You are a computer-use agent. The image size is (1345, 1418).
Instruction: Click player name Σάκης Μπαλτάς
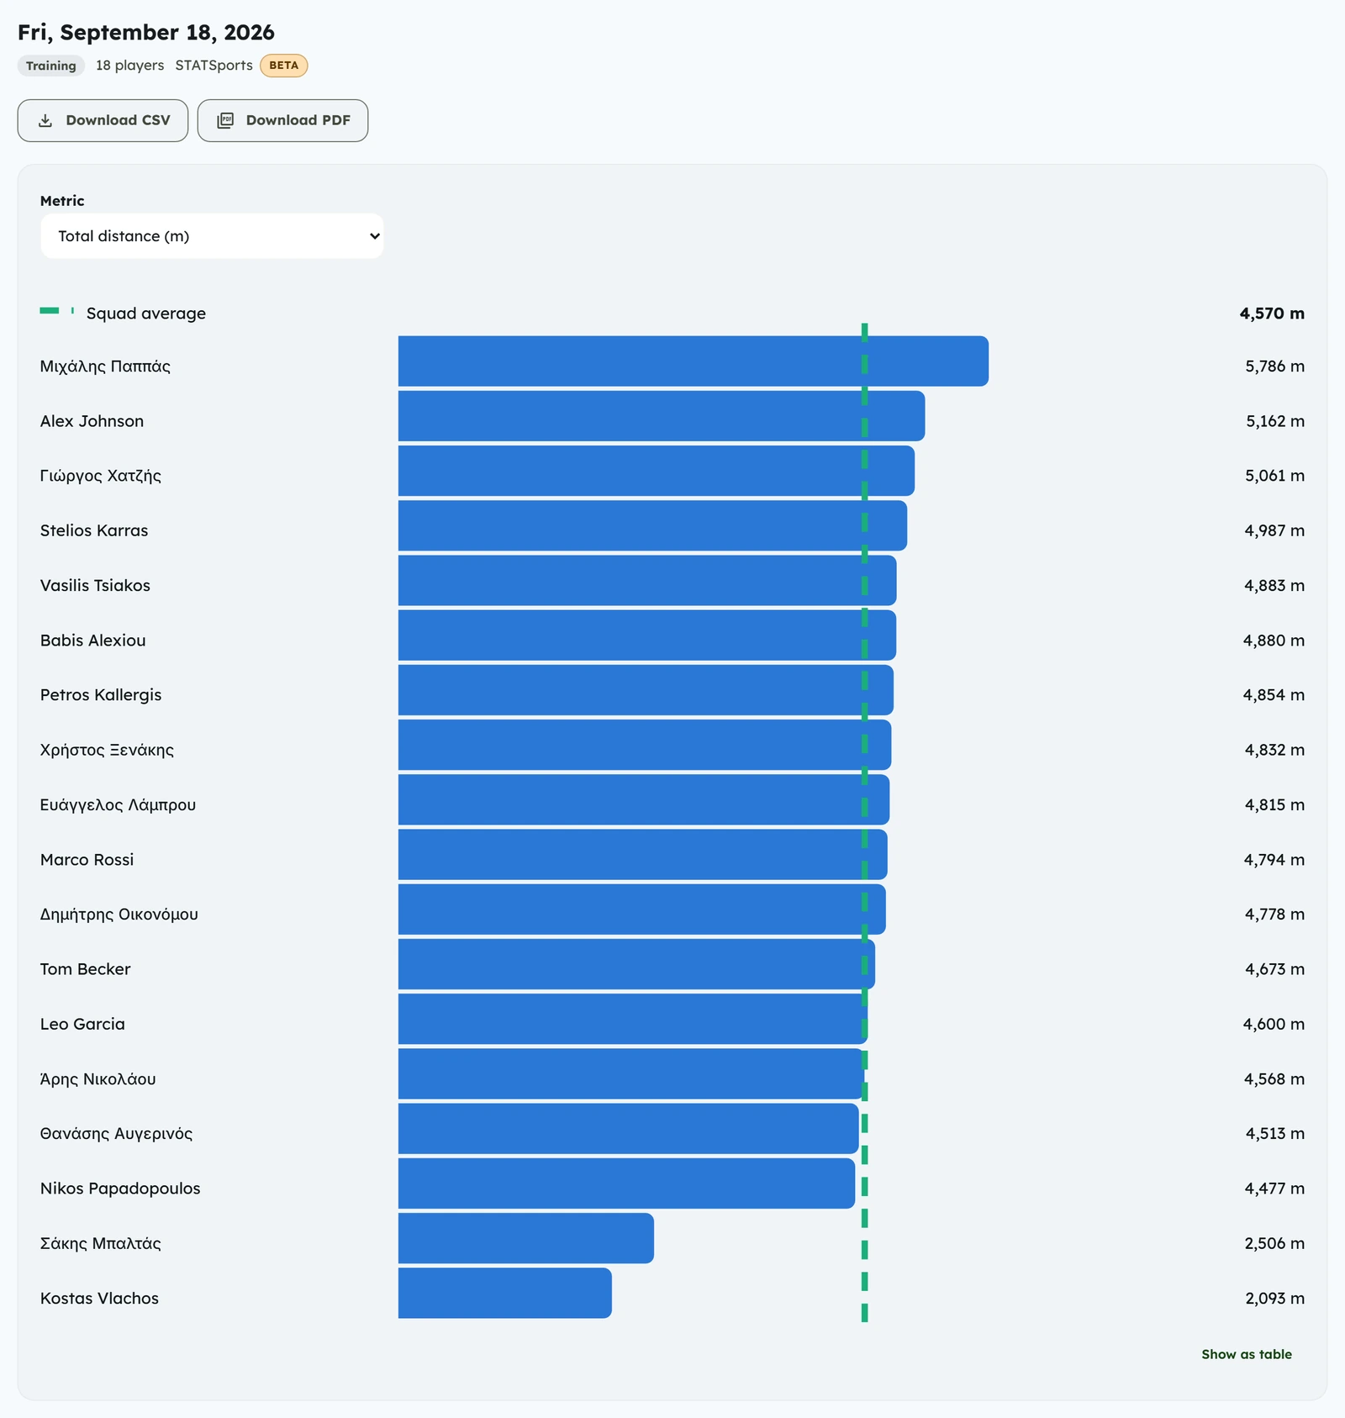(x=100, y=1243)
